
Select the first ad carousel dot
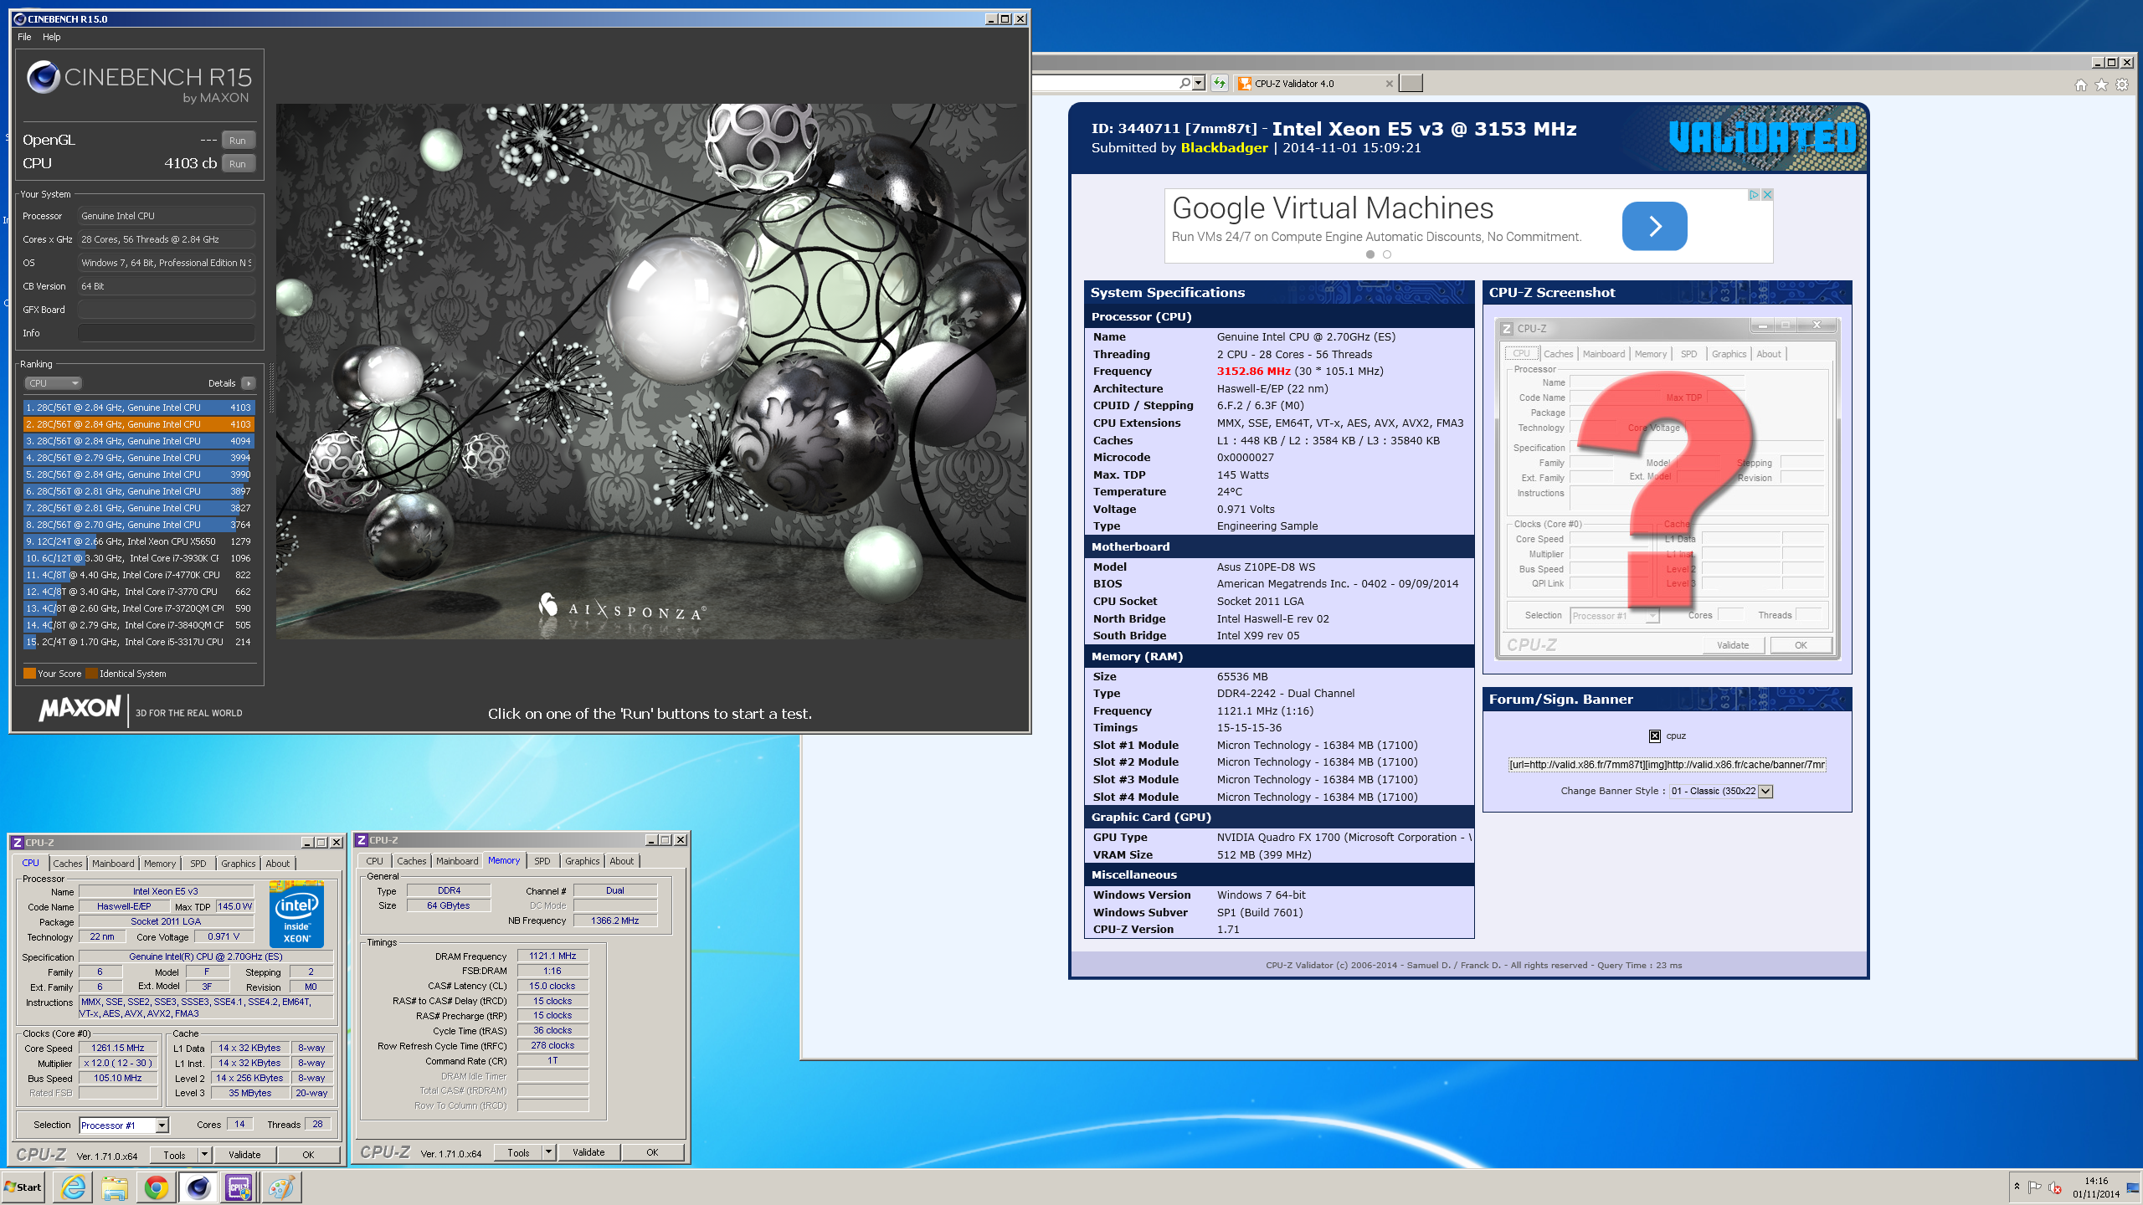point(1370,254)
